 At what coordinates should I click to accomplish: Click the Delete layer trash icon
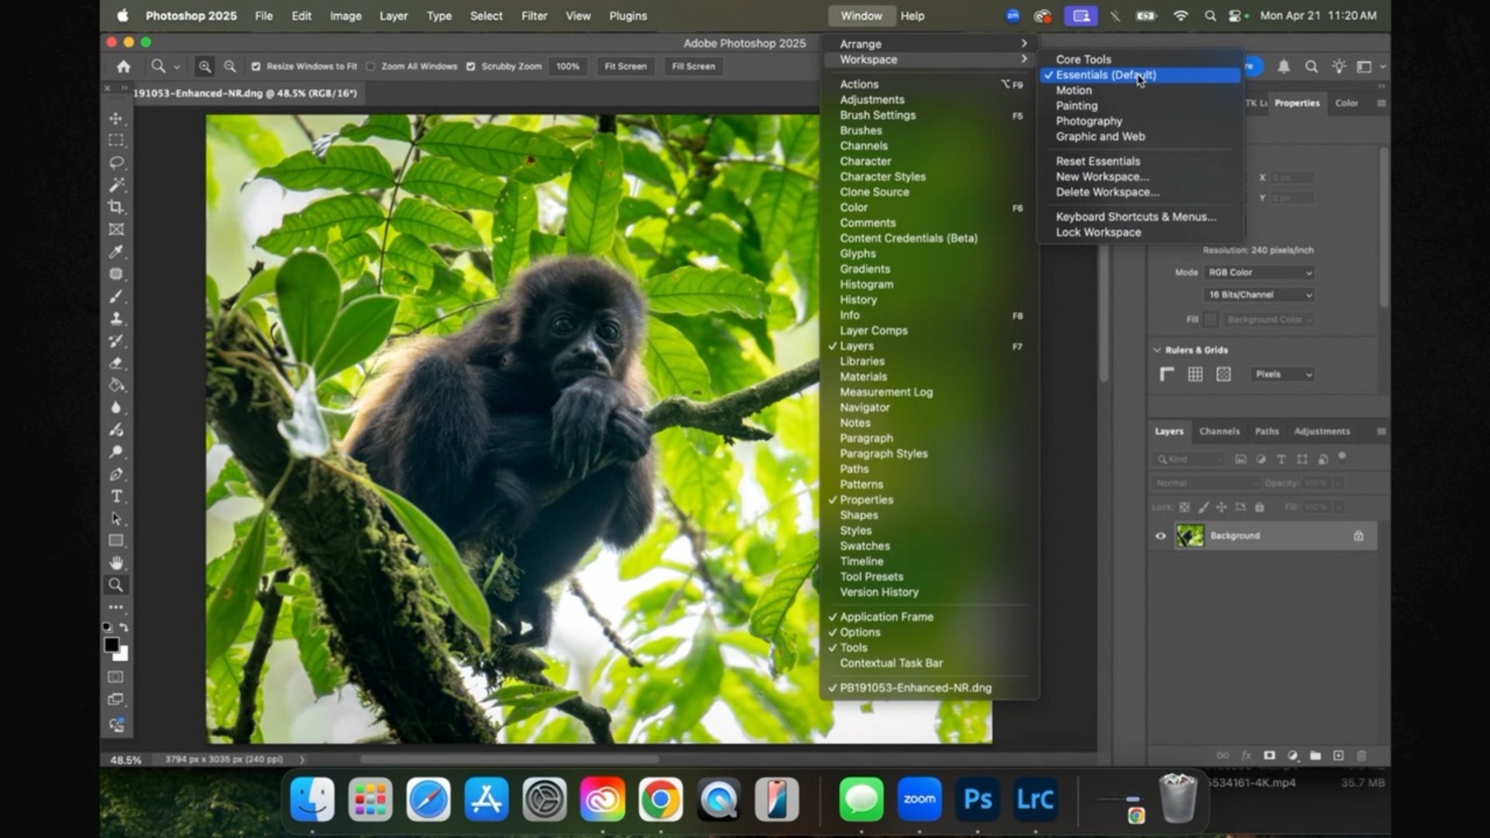(1362, 756)
